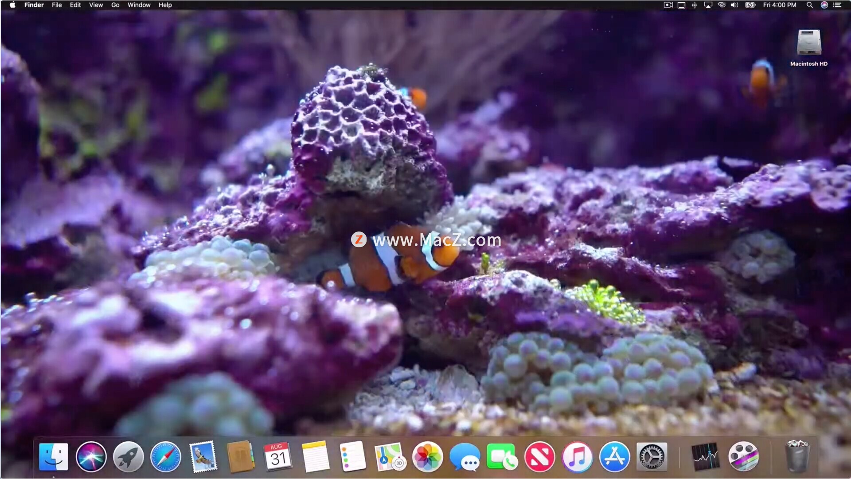
Task: Open Launchpad rocket icon
Action: (128, 457)
